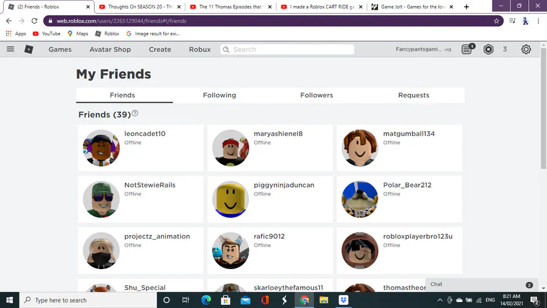
Task: Open the Roblox bookmark in bookmarks bar
Action: tap(108, 33)
